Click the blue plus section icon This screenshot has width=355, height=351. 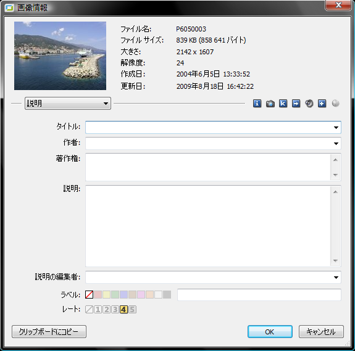(x=322, y=104)
